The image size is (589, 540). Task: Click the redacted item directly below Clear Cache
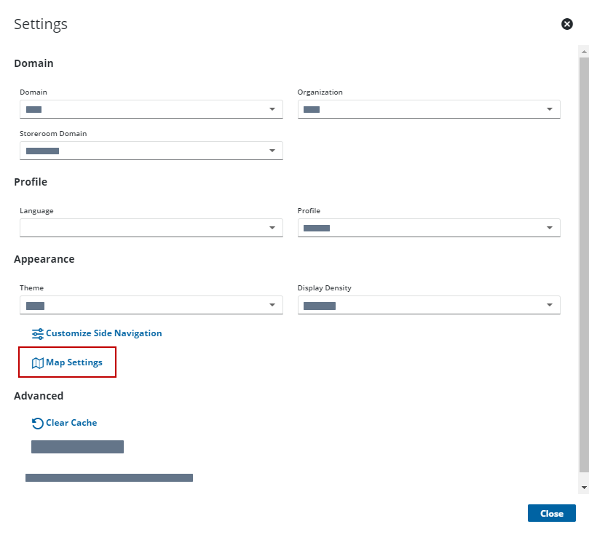77,447
